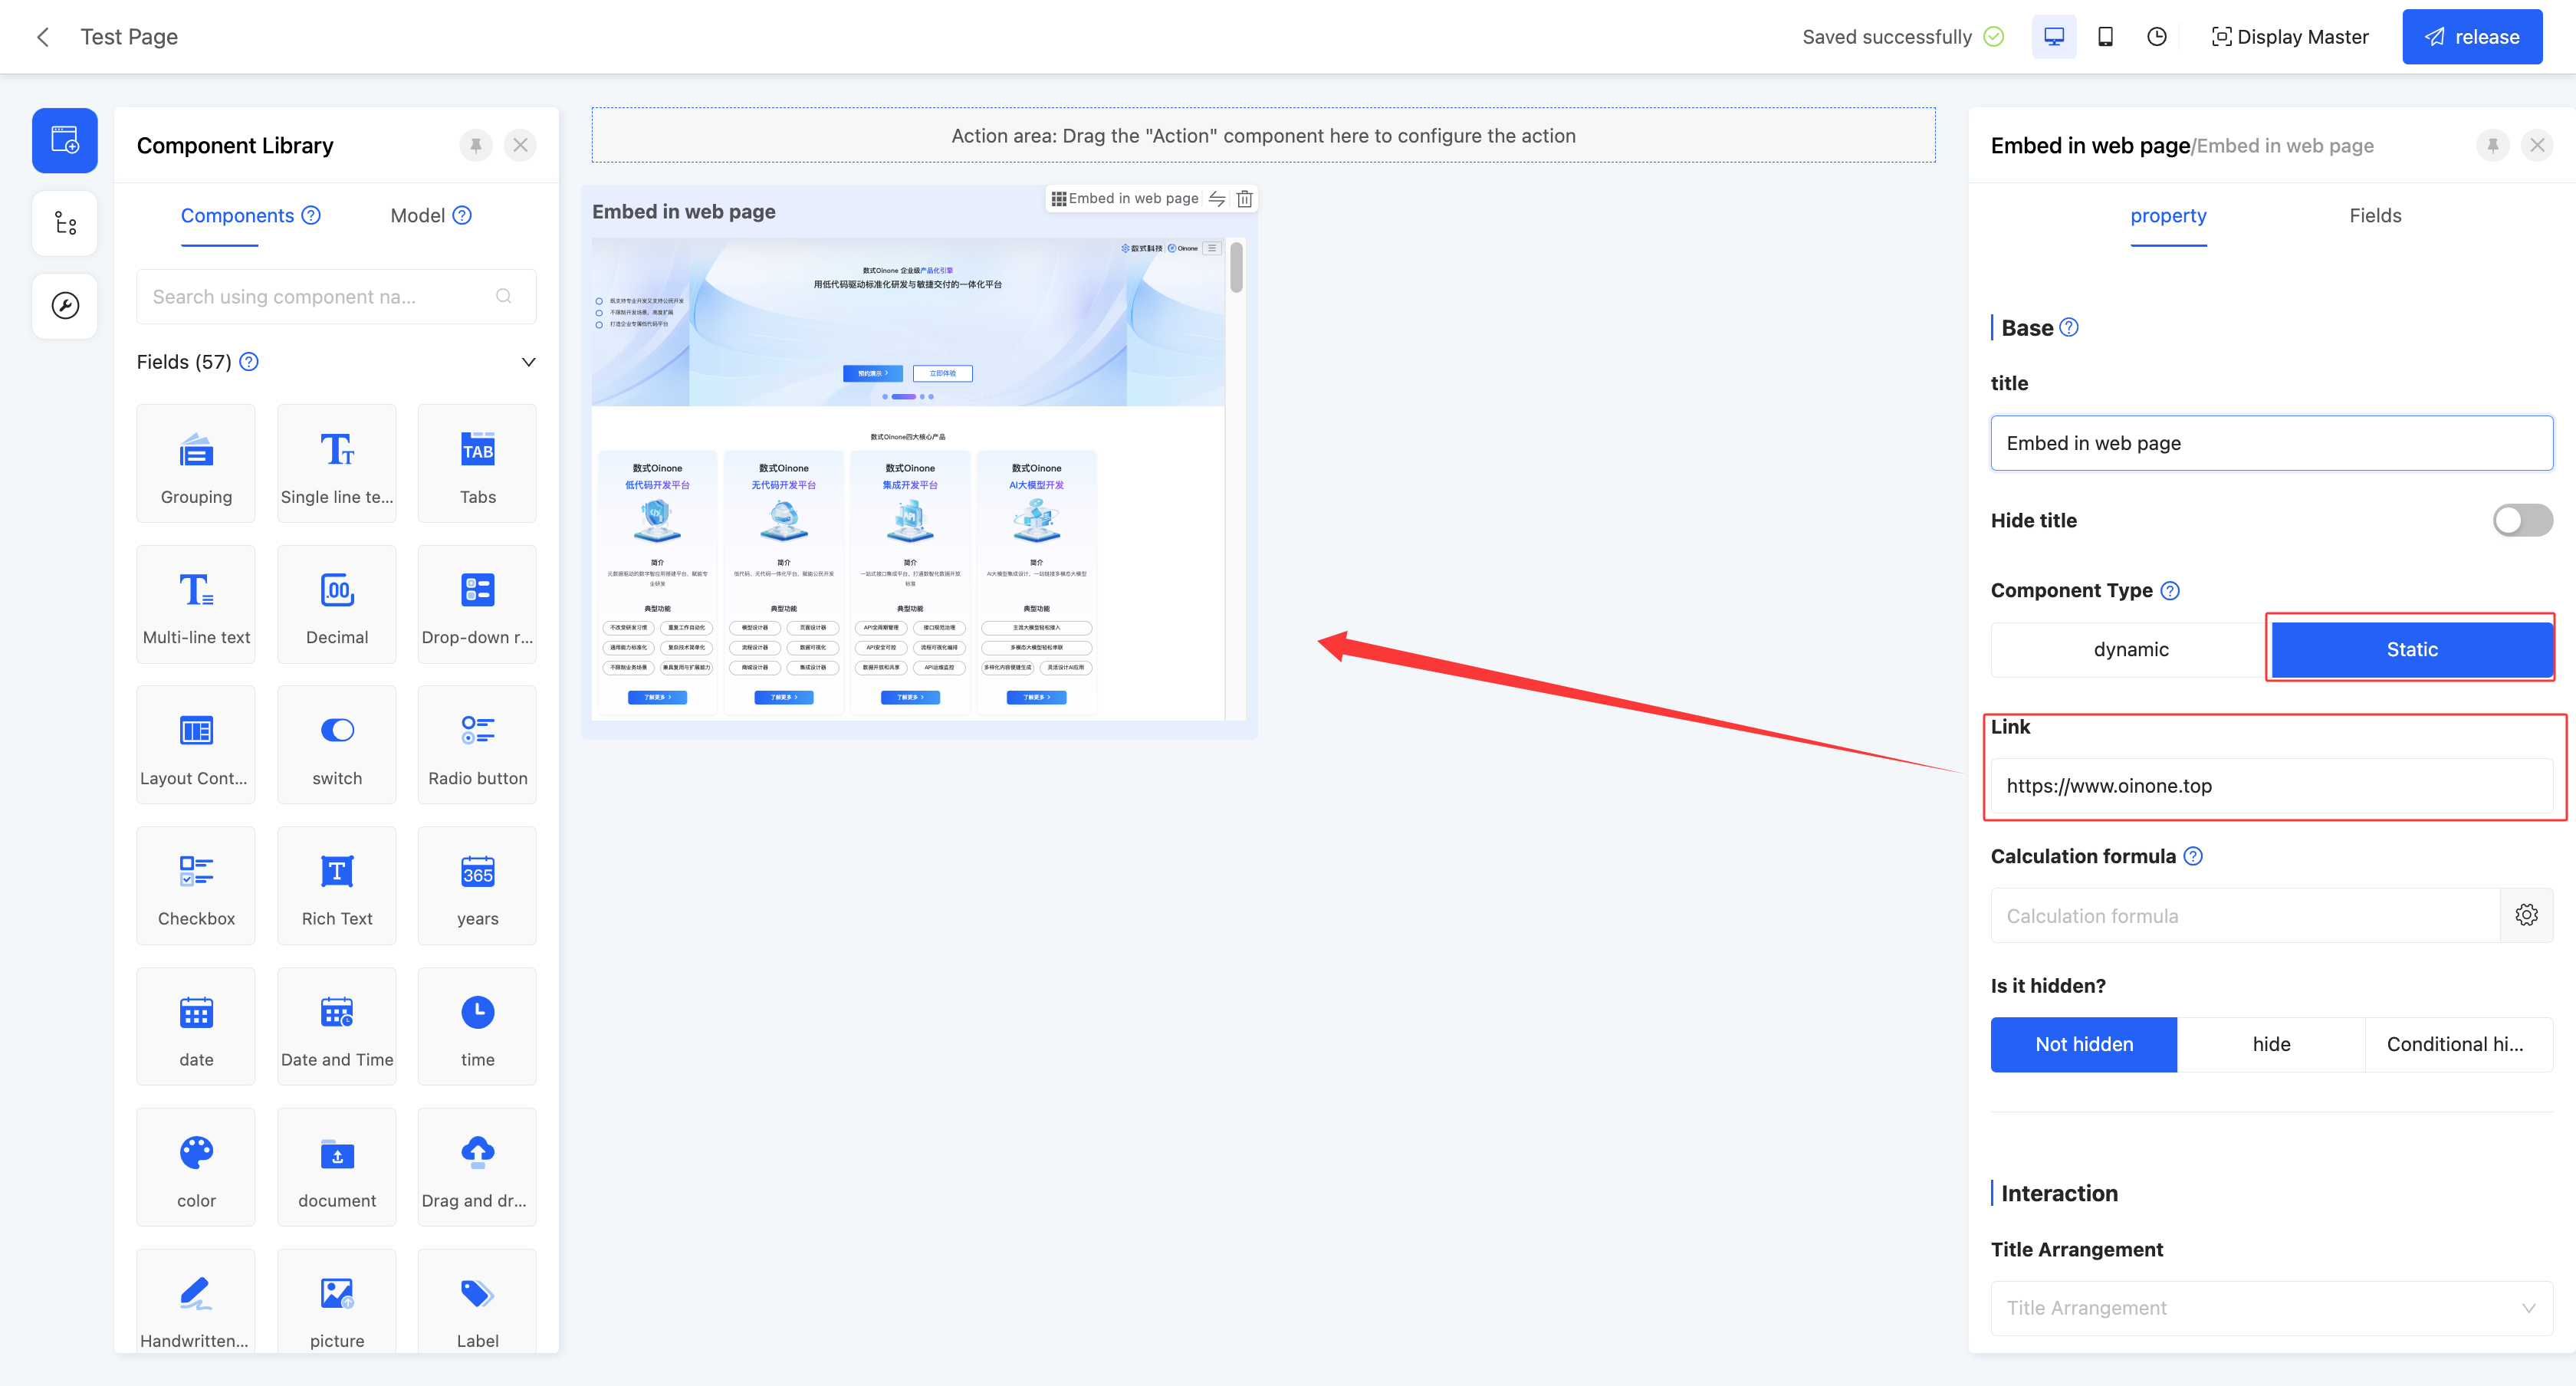The width and height of the screenshot is (2576, 1386).
Task: Choose the hide option
Action: [2270, 1044]
